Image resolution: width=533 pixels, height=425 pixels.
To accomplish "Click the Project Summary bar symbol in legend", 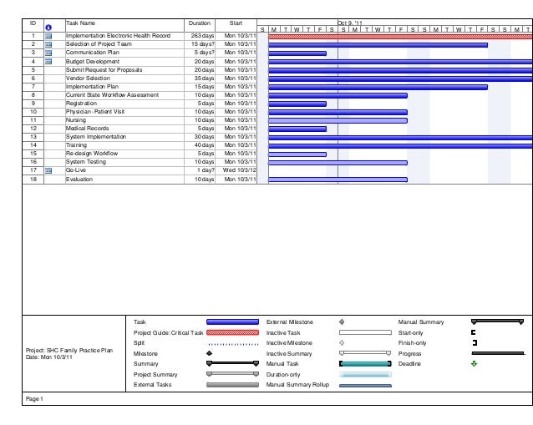I will (x=232, y=374).
